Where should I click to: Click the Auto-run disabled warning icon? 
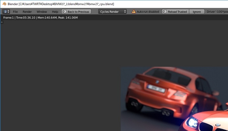pyautogui.click(x=134, y=11)
